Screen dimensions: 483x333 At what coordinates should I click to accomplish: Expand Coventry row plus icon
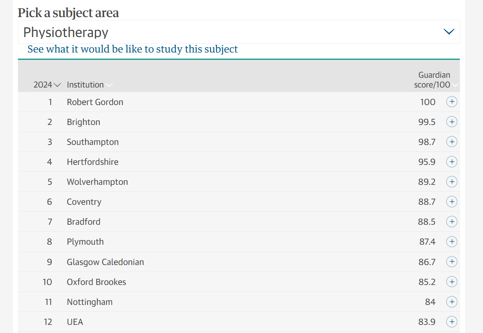[452, 202]
